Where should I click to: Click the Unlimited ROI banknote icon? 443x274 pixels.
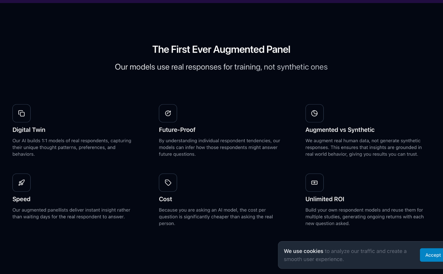[314, 183]
